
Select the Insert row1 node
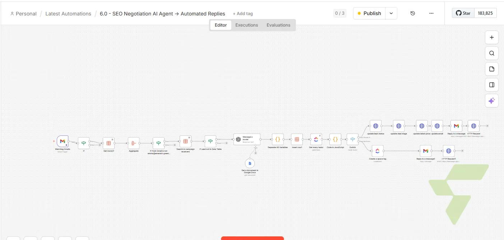pos(297,139)
